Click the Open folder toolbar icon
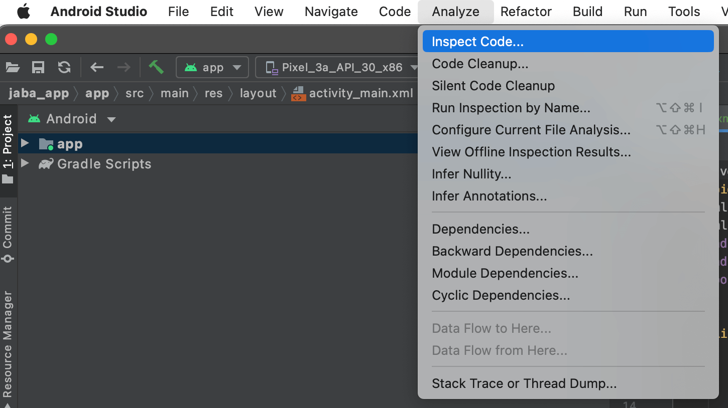This screenshot has width=728, height=408. tap(13, 67)
